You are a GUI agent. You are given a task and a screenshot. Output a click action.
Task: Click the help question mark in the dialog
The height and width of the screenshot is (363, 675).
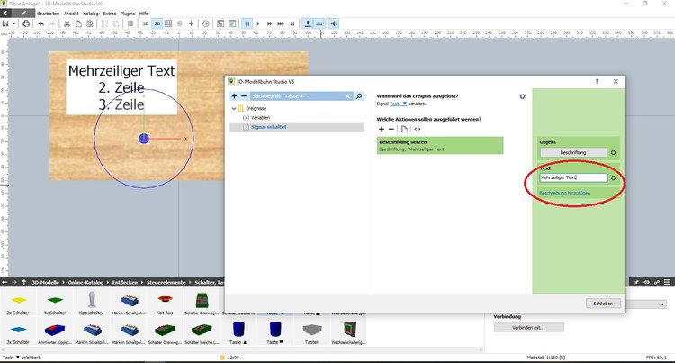(x=597, y=81)
